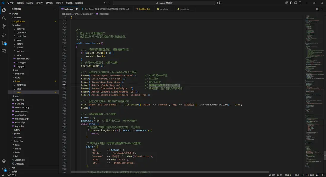This screenshot has width=326, height=177.
Task: Toggle the bottom panel visibility
Action: point(296,3)
